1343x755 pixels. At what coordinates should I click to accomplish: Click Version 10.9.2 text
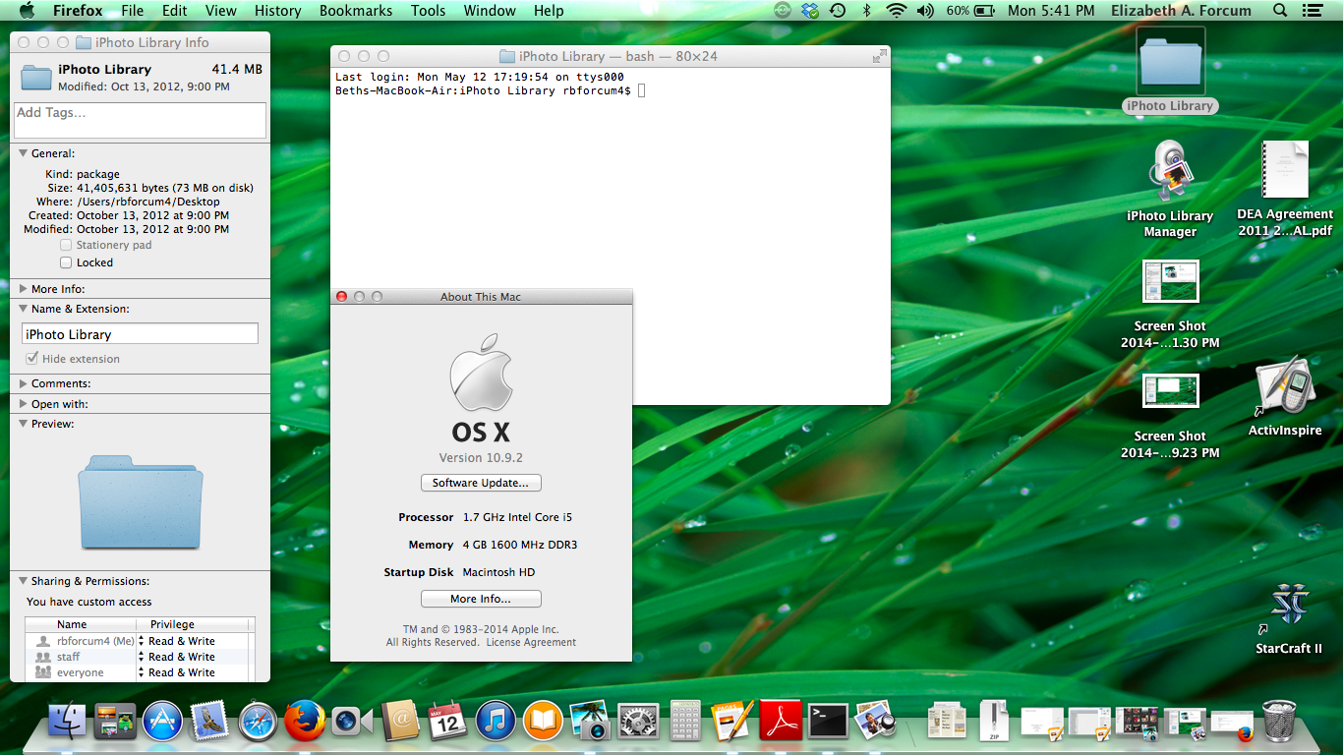481,458
